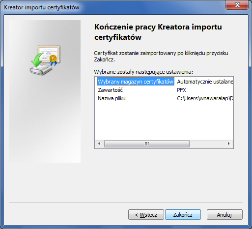Click the Wybrane zostały następujące ustawienia label
This screenshot has height=229, width=252.
coord(143,72)
